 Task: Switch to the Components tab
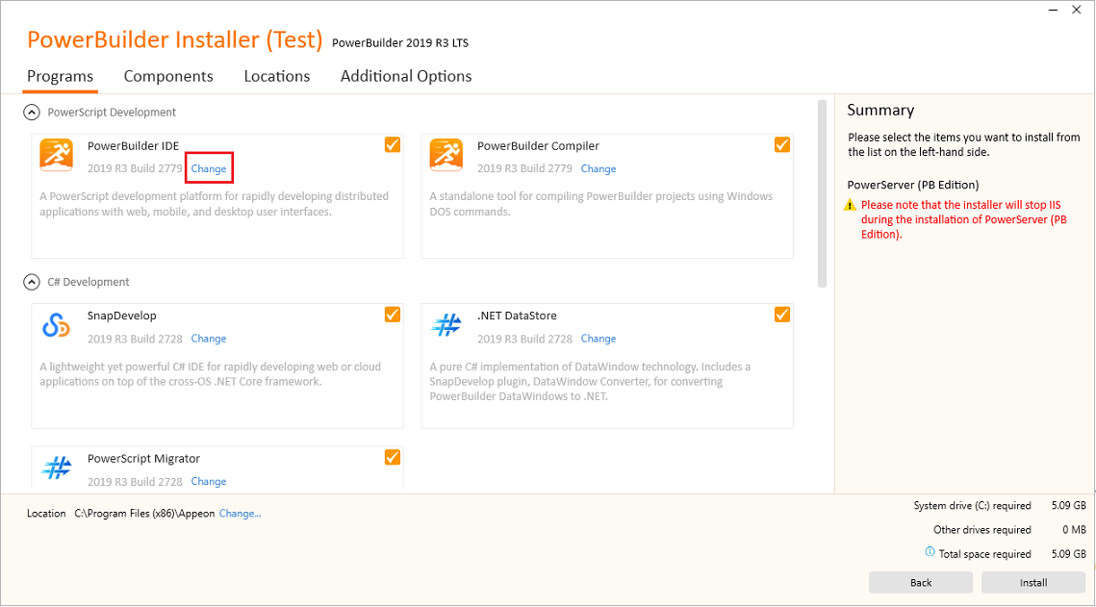(168, 76)
